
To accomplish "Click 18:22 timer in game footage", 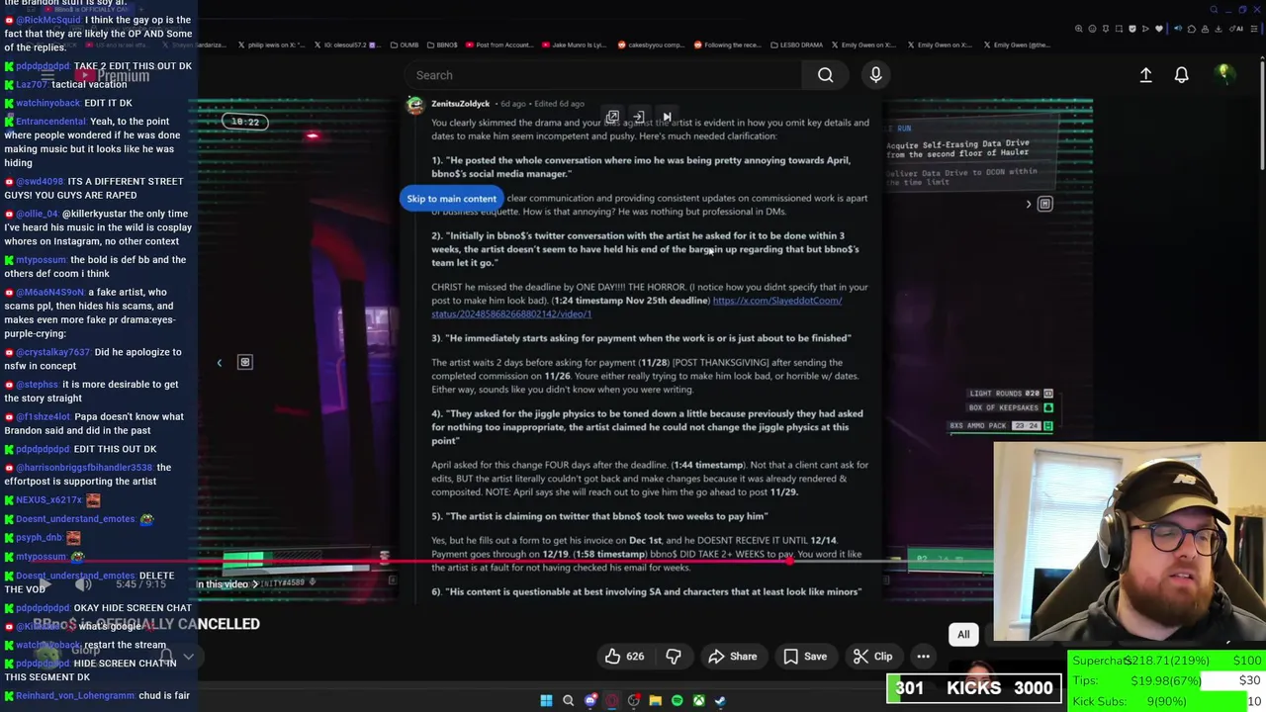I will (244, 122).
